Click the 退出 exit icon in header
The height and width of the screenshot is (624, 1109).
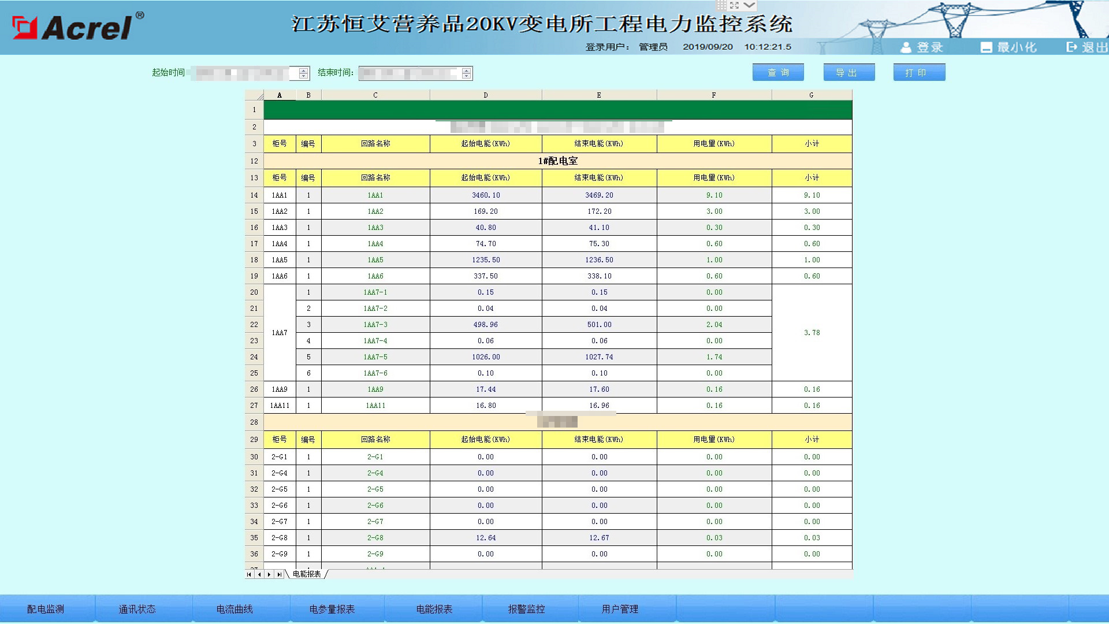(1071, 47)
